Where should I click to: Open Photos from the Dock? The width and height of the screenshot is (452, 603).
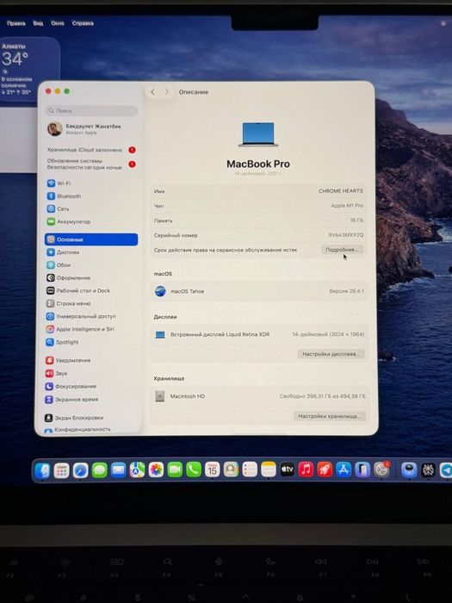point(156,470)
